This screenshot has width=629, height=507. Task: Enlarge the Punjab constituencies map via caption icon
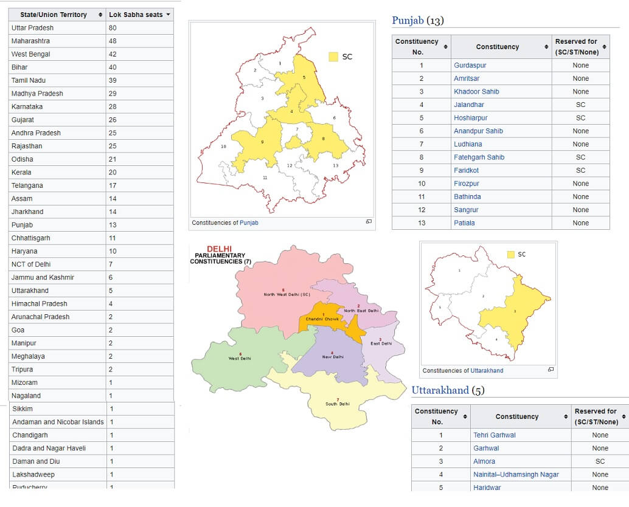(x=369, y=222)
